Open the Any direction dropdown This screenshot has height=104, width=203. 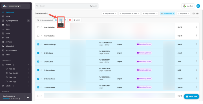[150, 14]
